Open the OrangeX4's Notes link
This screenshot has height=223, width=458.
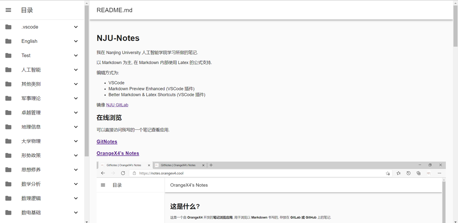click(118, 153)
